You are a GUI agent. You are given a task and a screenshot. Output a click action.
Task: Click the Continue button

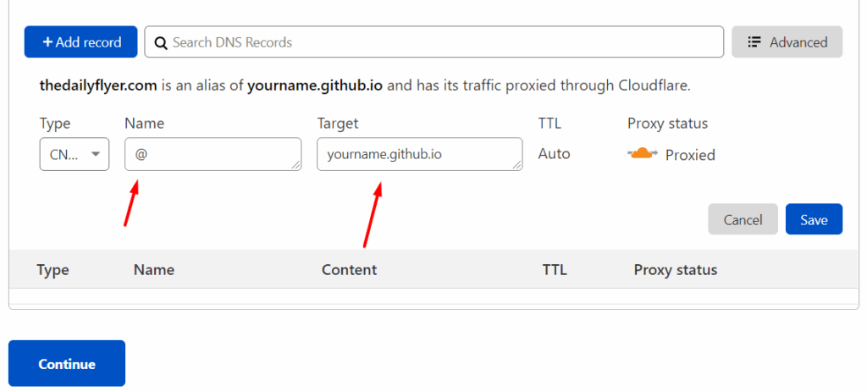(x=67, y=363)
